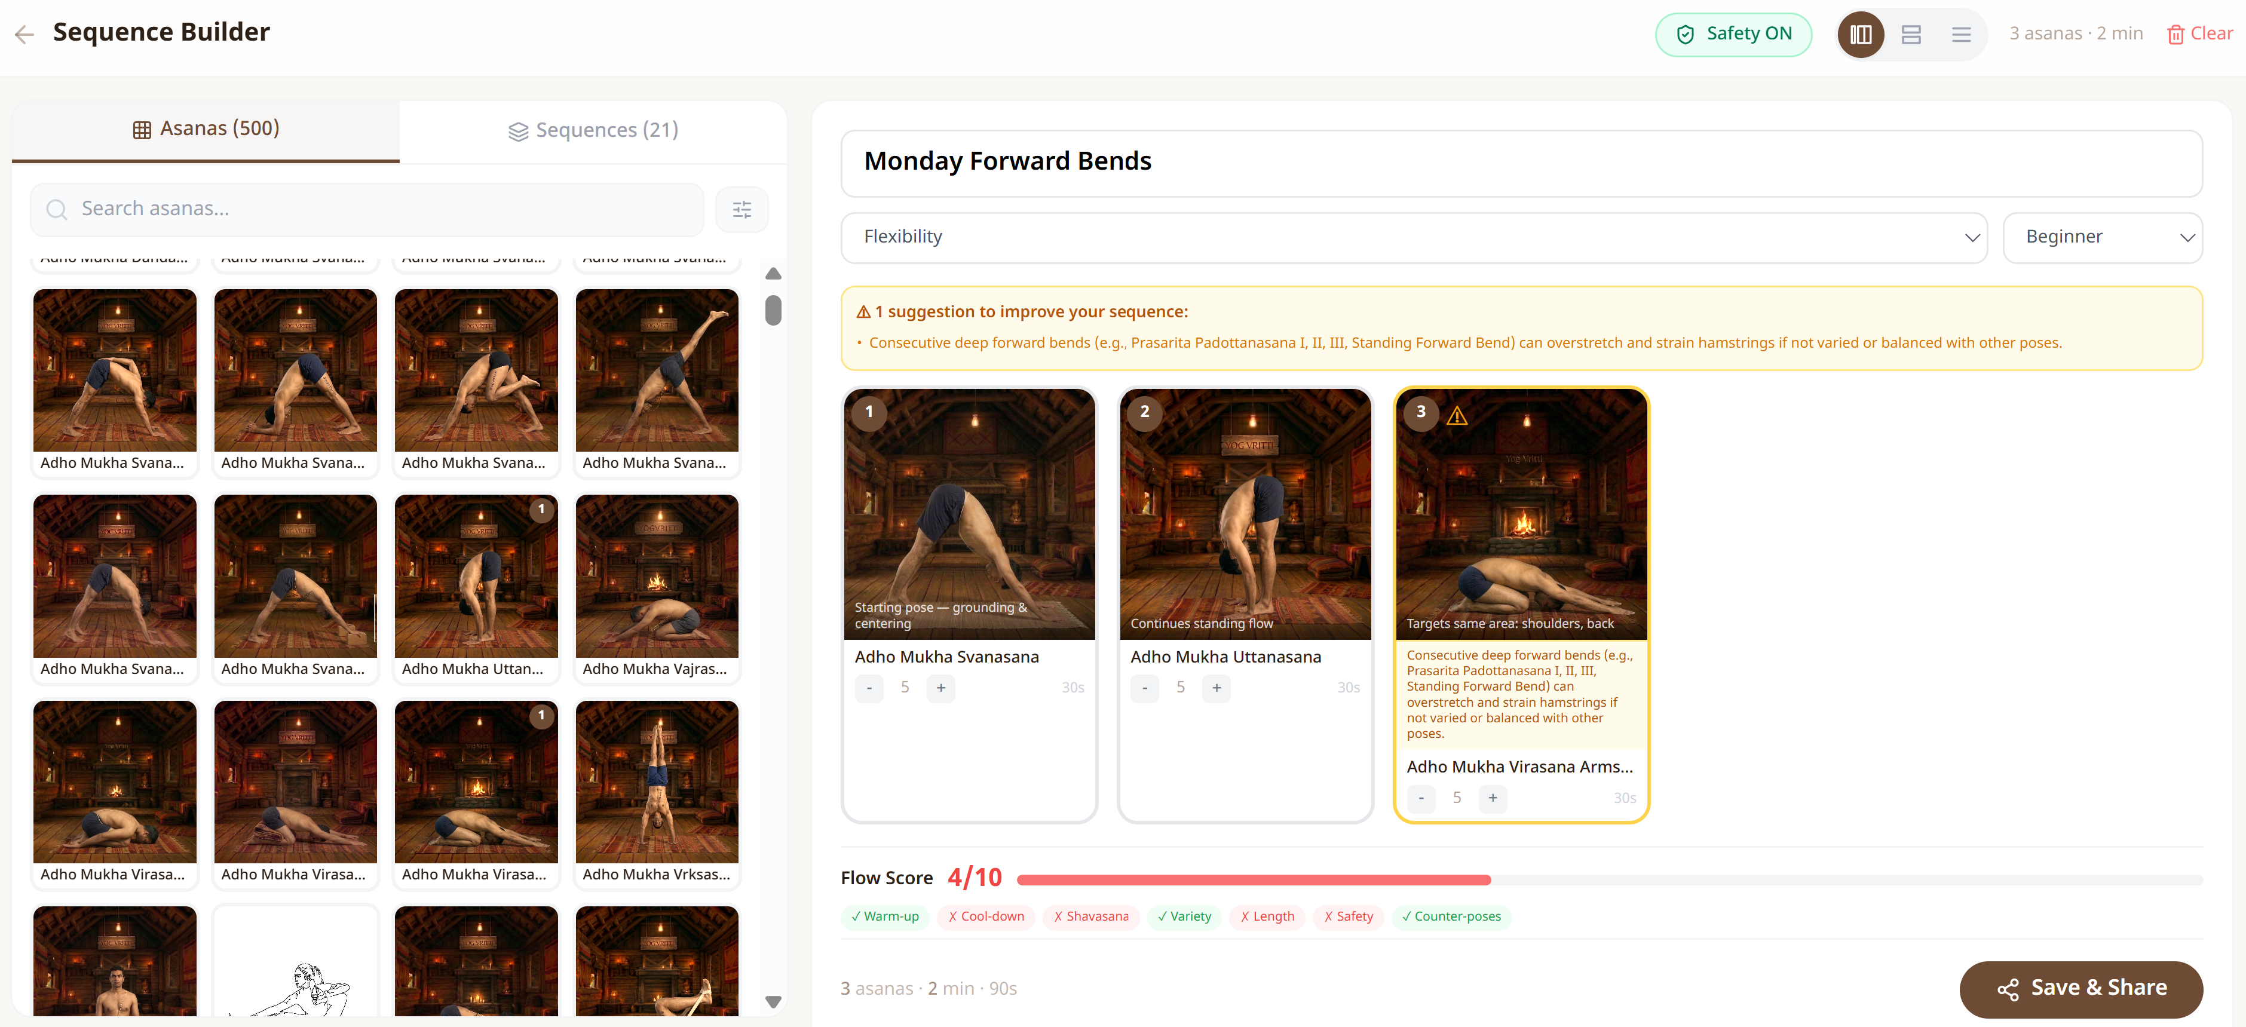Select sequence card 2 Adho Mukha Uttanasana image

click(x=1245, y=514)
